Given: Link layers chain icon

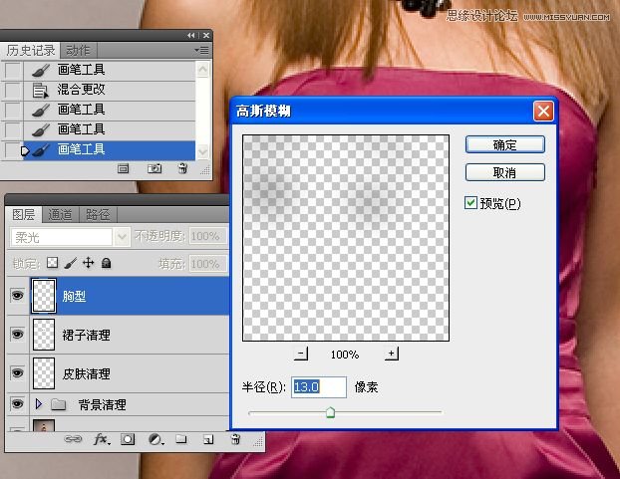Looking at the screenshot, I should click(73, 439).
